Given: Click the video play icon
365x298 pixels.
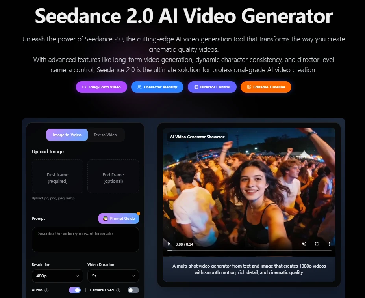Looking at the screenshot, I should (169, 244).
